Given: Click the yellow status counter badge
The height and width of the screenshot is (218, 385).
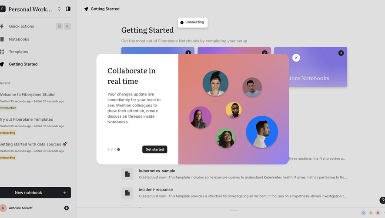Looking at the screenshot, I should coord(371,213).
